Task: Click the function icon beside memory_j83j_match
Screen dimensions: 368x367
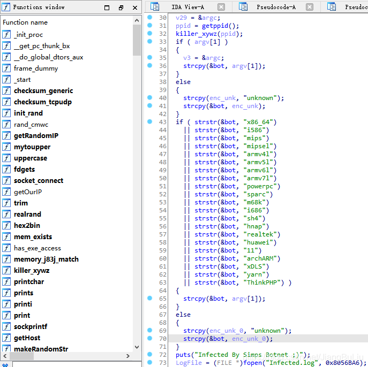Action: 6,259
